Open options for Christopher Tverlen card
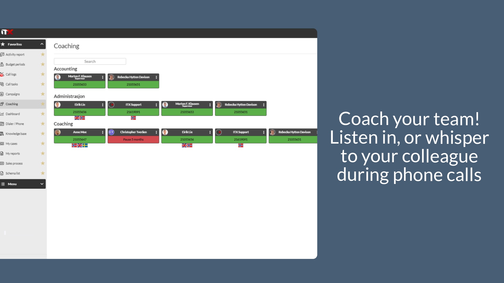The height and width of the screenshot is (283, 504). (x=156, y=132)
